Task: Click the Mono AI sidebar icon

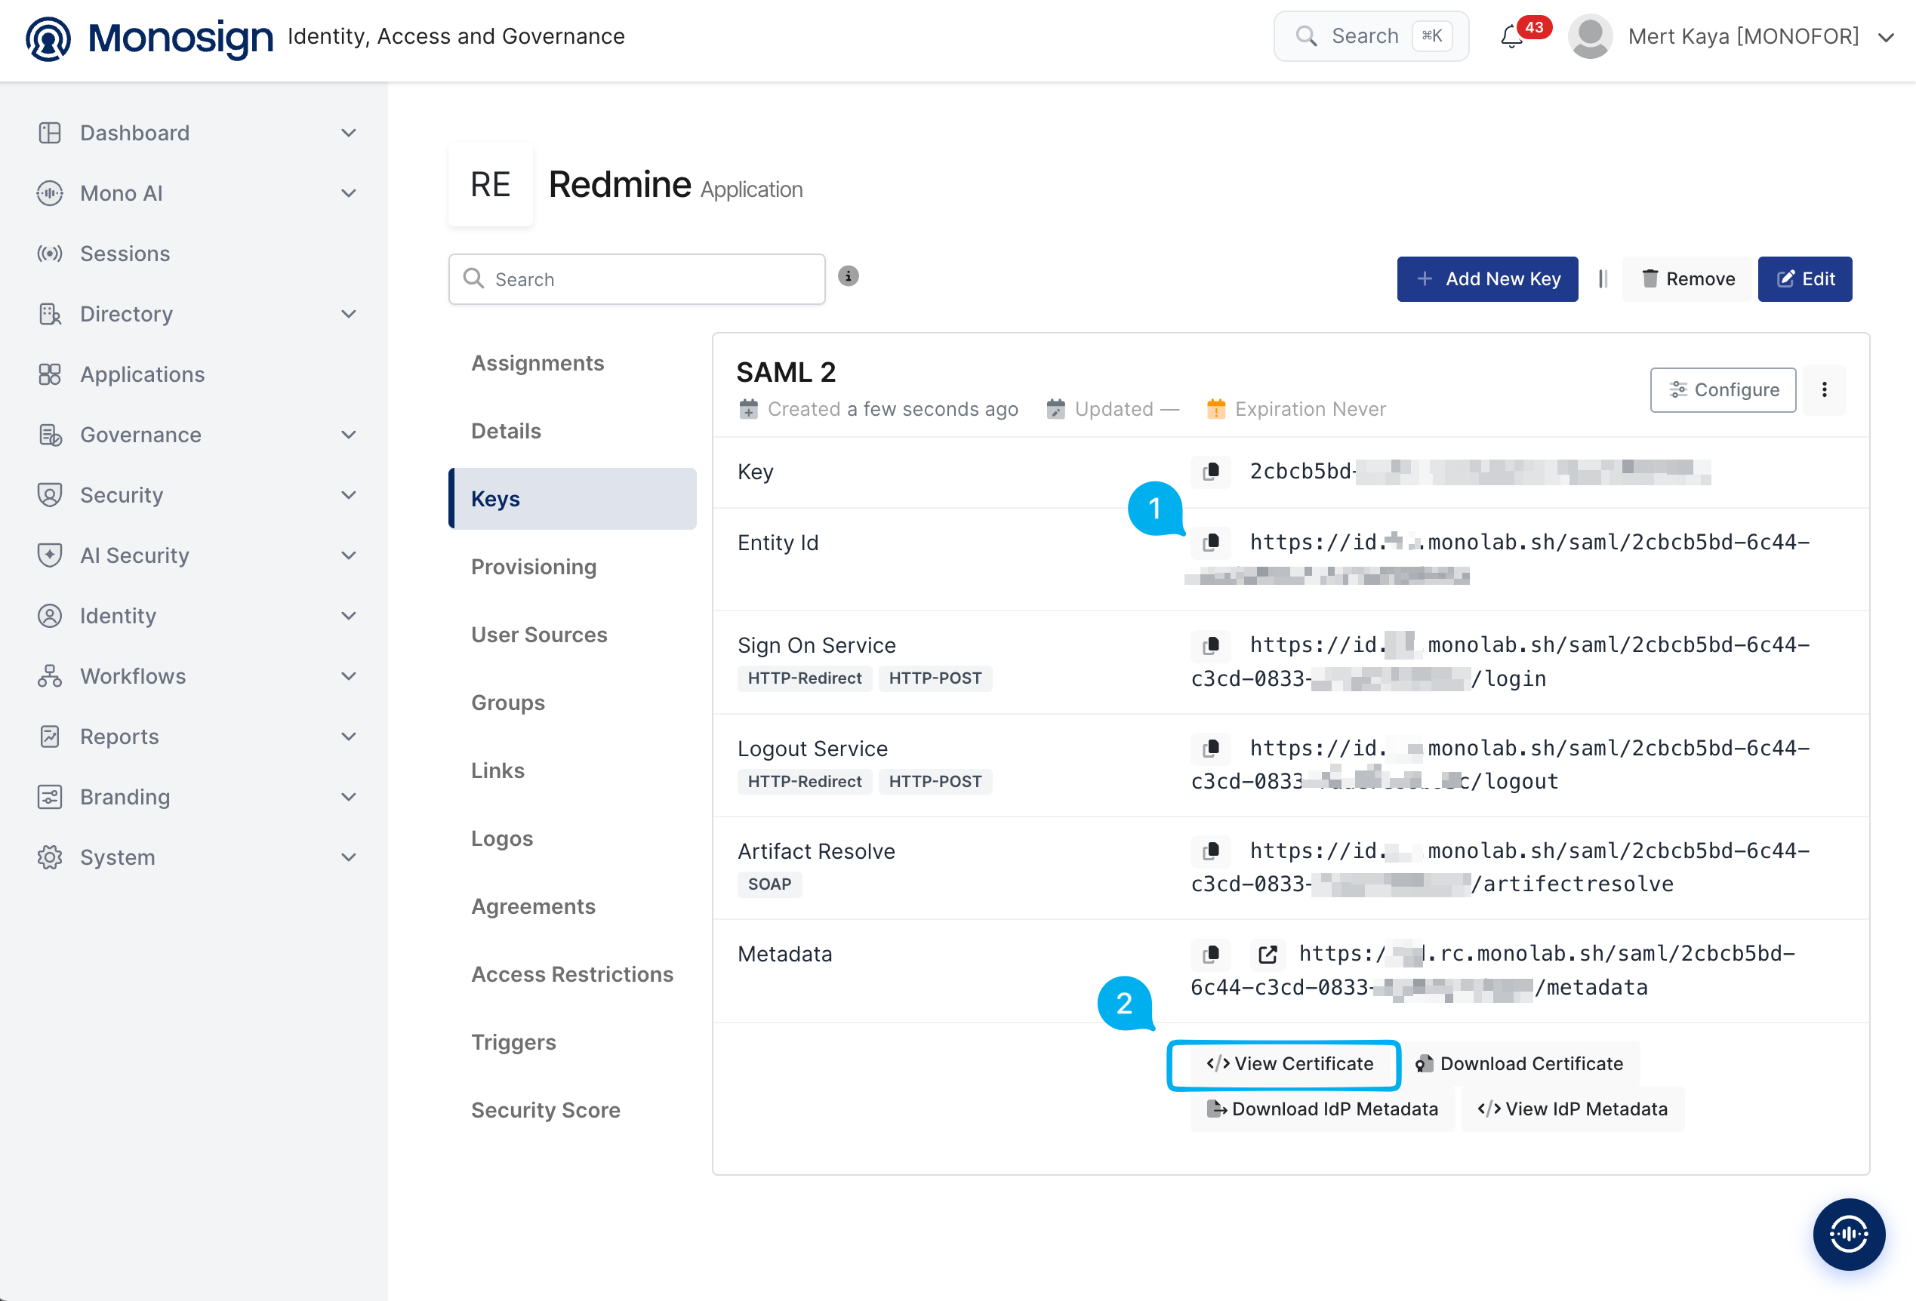Action: 50,192
